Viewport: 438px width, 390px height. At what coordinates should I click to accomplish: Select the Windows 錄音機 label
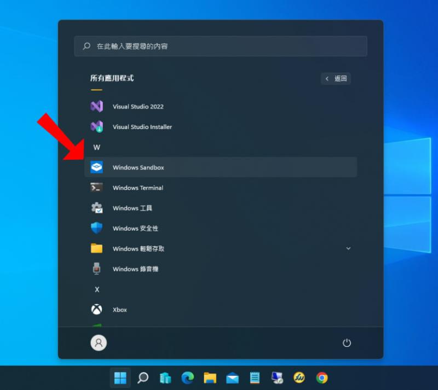[x=135, y=269]
